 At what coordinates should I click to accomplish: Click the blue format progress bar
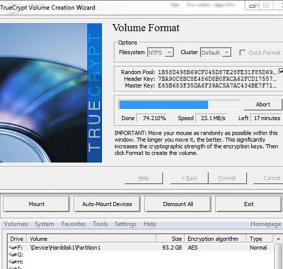point(179,105)
